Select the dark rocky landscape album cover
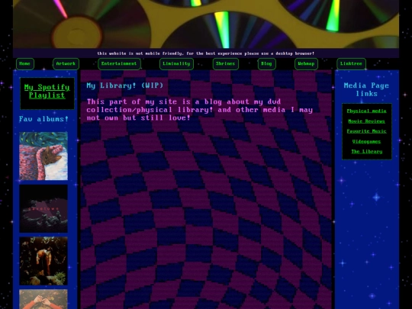Screen dimensions: 412x309 pos(43,208)
